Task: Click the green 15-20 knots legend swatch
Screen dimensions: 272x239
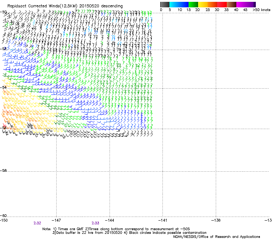Action: [193, 4]
